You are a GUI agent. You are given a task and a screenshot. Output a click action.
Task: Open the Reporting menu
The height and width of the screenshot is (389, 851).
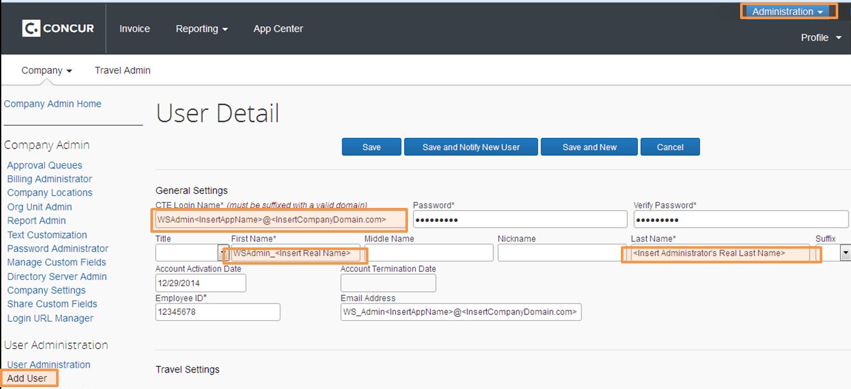coord(201,29)
